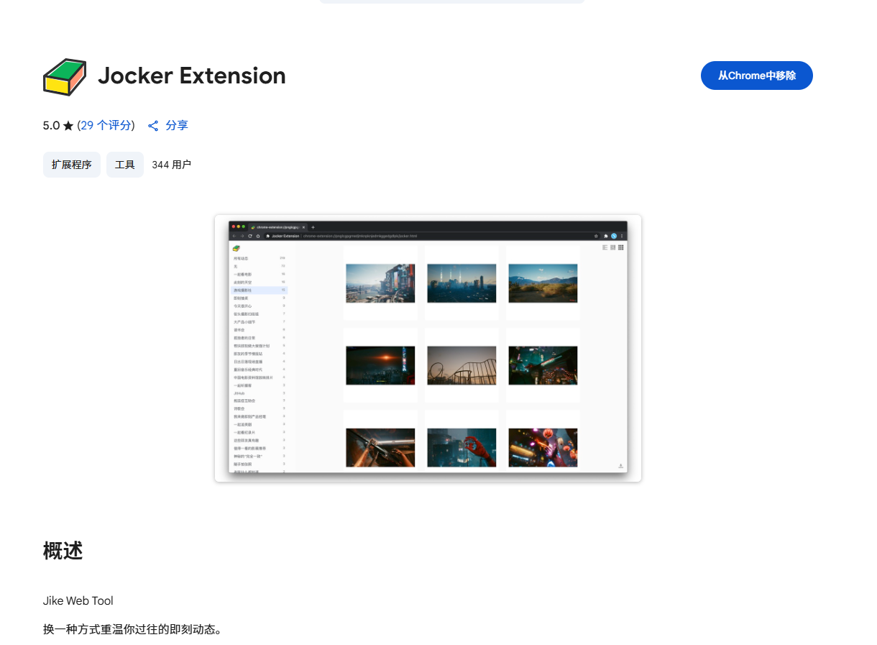
Task: Open the 29 个评分 ratings link
Action: tap(106, 125)
